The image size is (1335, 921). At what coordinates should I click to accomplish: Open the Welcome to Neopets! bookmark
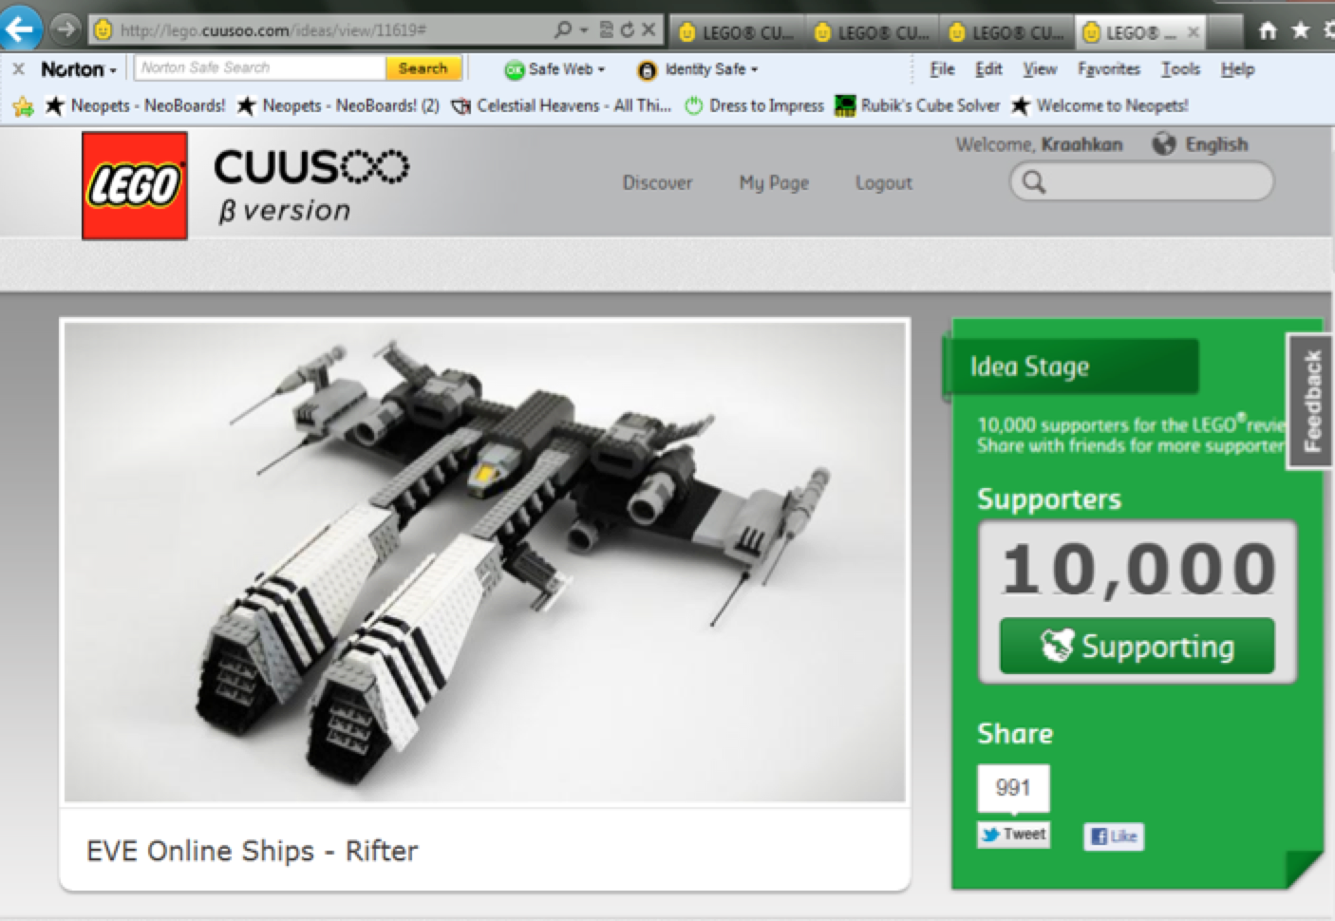tap(1100, 105)
